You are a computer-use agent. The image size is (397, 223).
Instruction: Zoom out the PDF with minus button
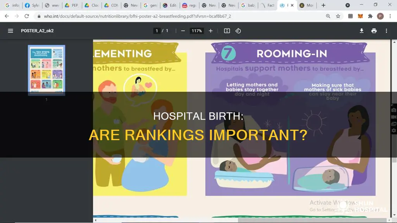coord(183,31)
